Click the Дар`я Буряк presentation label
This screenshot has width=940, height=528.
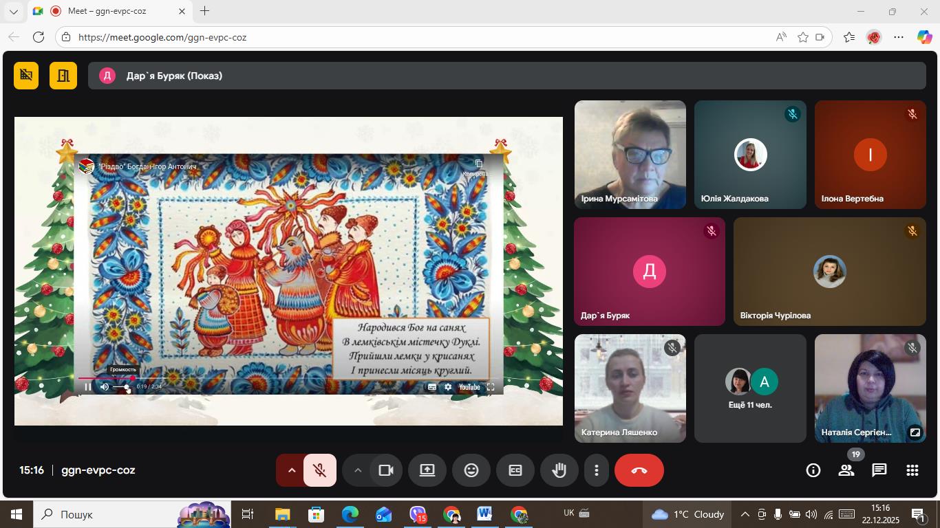174,76
